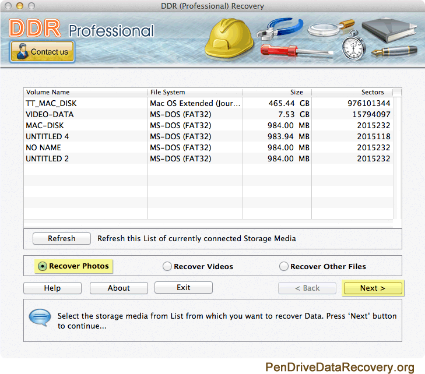The width and height of the screenshot is (425, 374).
Task: Click the blue pliers icon
Action: pos(280,28)
